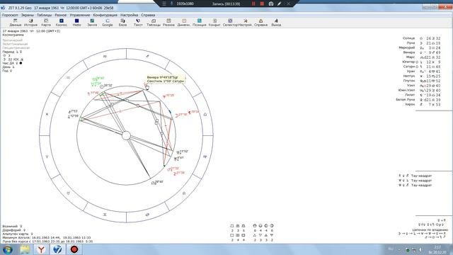Click the Луна без курса line
The height and width of the screenshot is (255, 453).
pos(47,242)
